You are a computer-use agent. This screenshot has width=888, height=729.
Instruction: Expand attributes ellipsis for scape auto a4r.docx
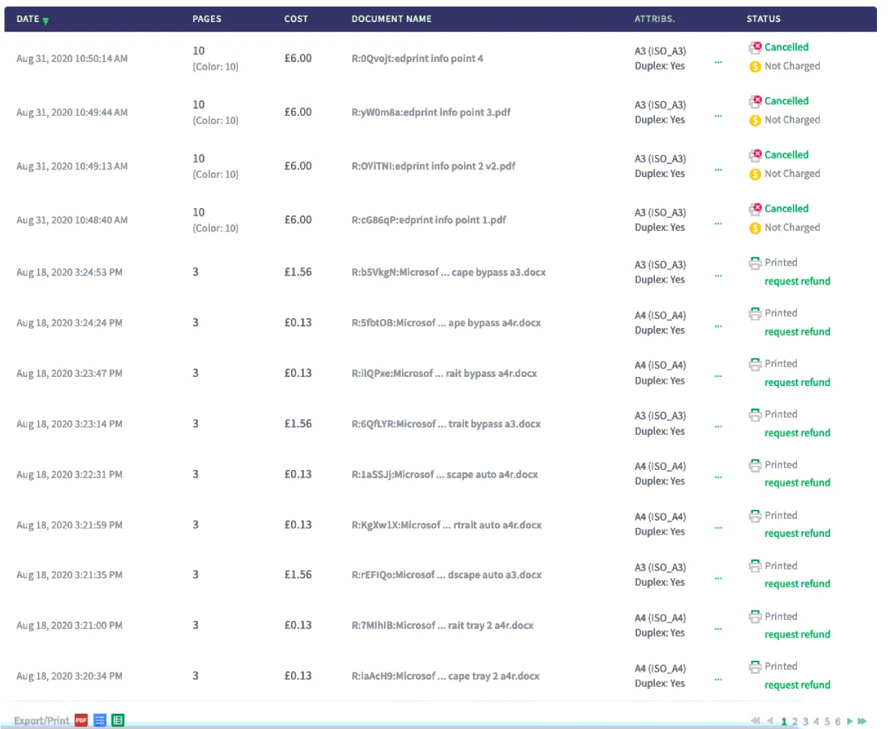[718, 477]
